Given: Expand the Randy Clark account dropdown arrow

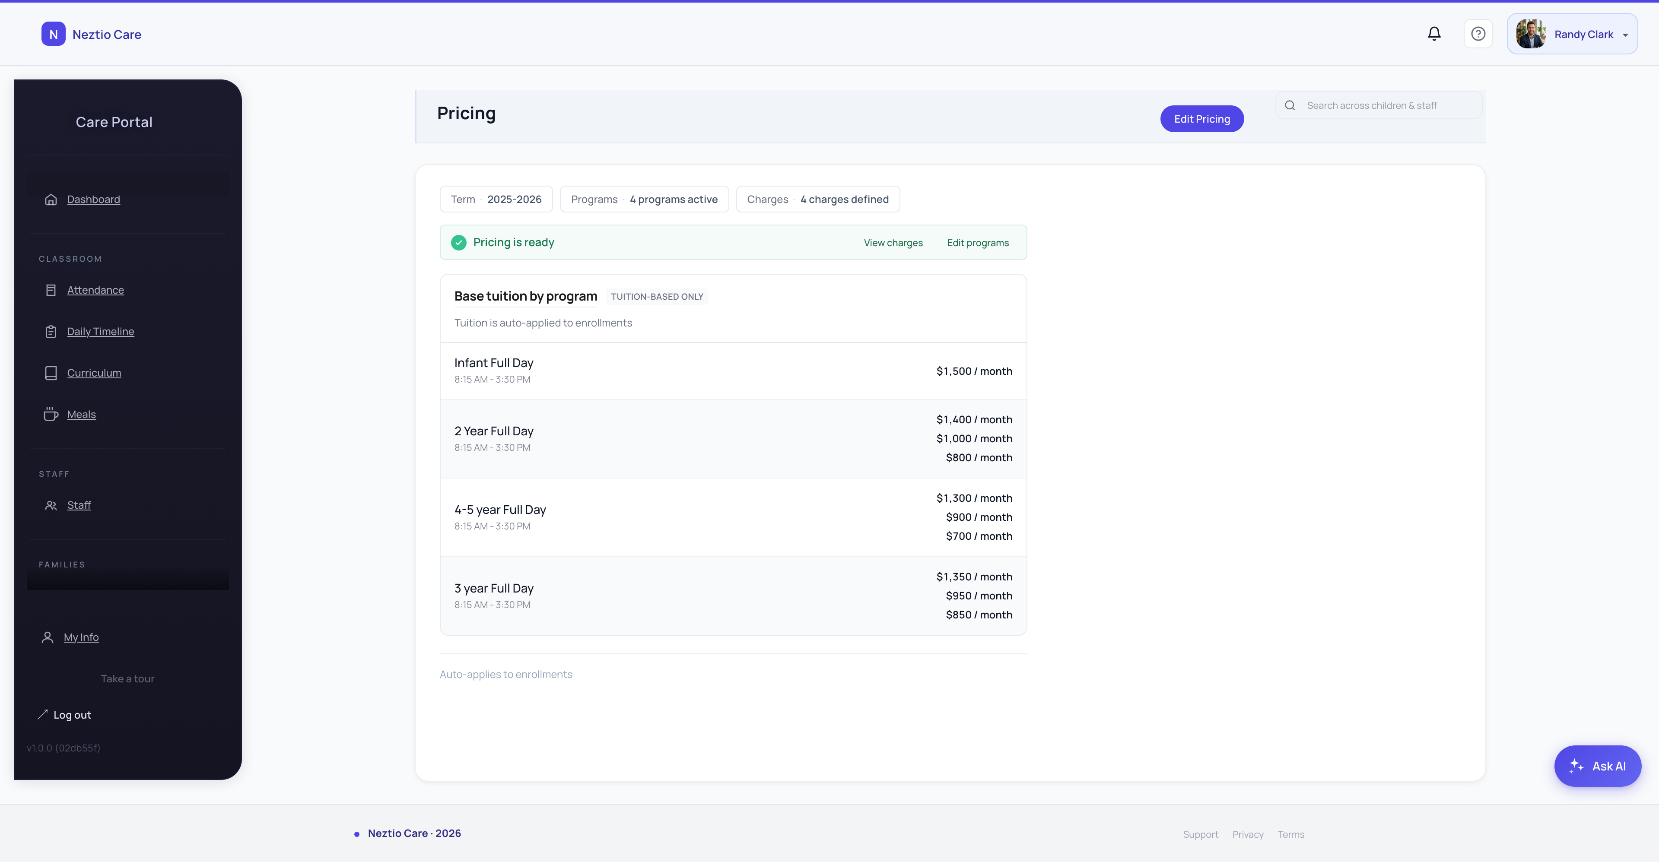Looking at the screenshot, I should (x=1625, y=35).
